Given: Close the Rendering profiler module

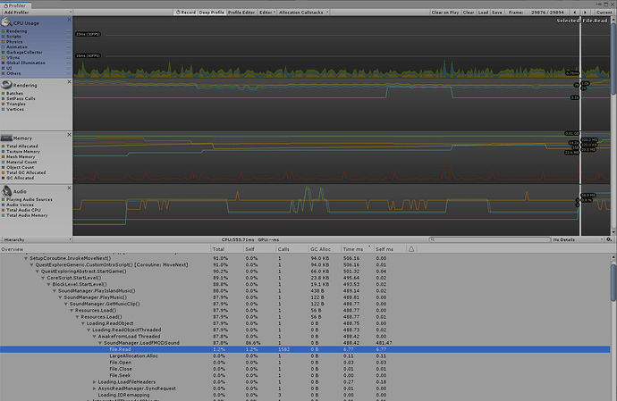Looking at the screenshot, I should pyautogui.click(x=71, y=80).
